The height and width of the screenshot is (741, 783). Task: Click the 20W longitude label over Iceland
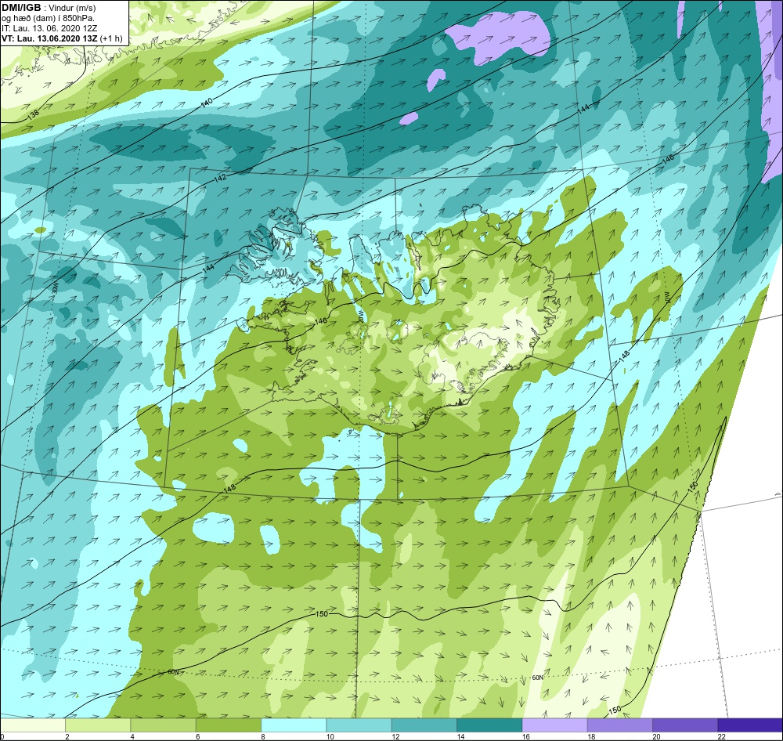tap(361, 317)
